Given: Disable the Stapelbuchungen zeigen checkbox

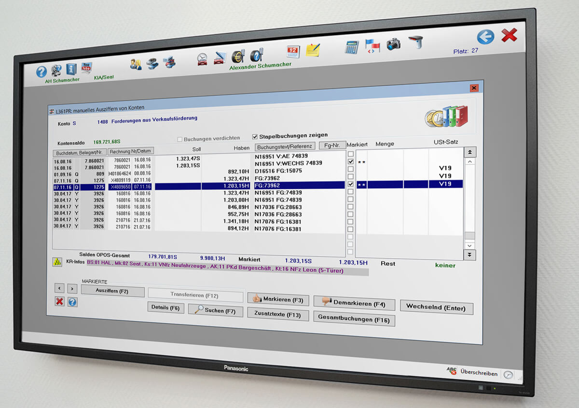Looking at the screenshot, I should [255, 136].
